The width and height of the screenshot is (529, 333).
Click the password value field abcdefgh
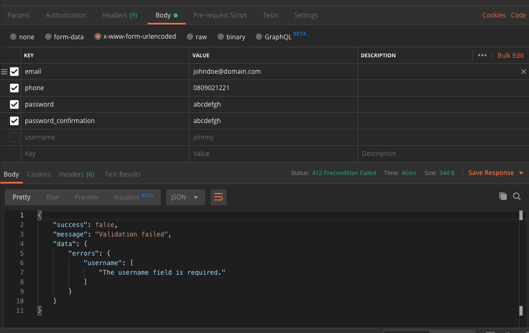tap(273, 104)
